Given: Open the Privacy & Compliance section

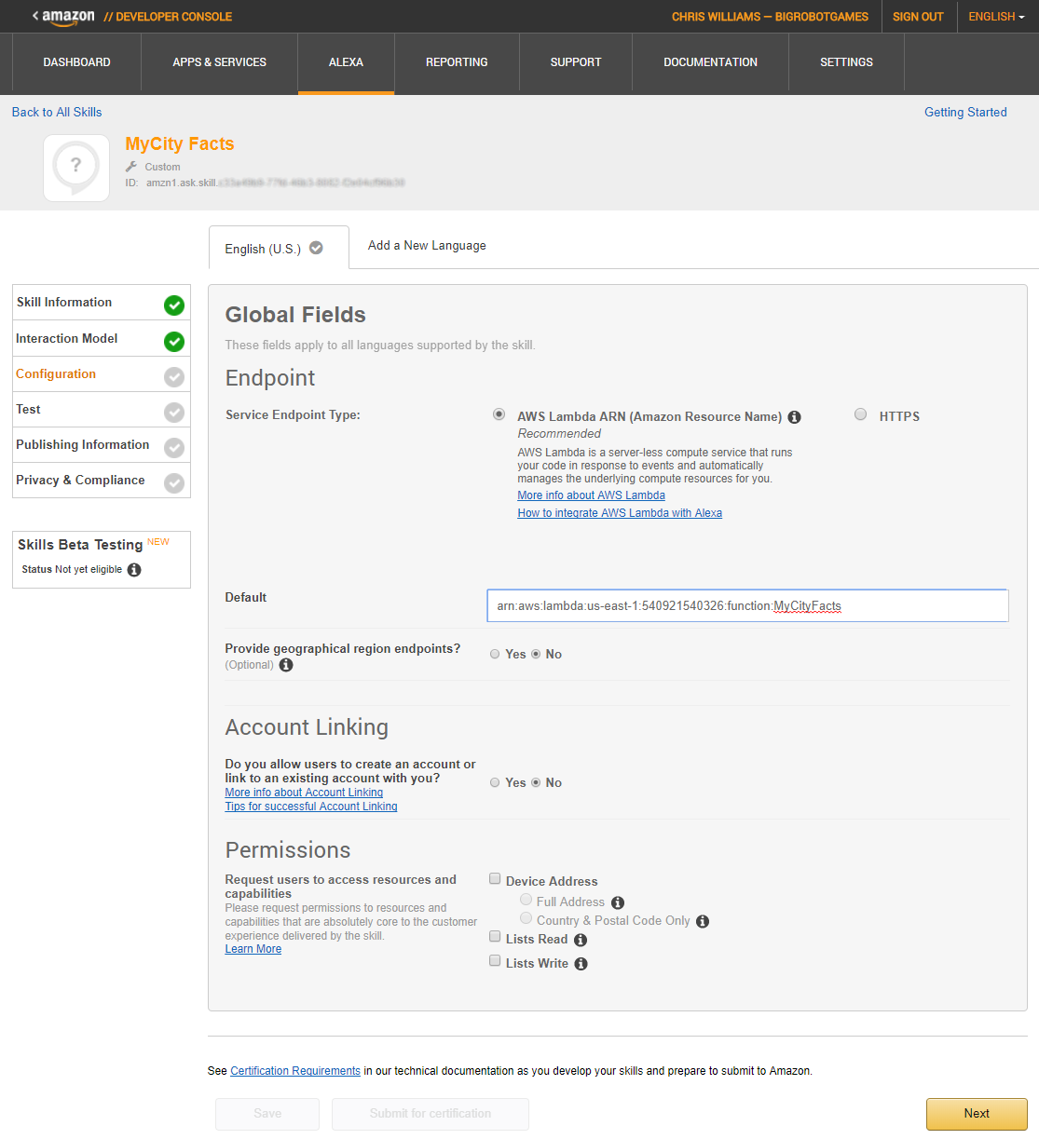Looking at the screenshot, I should pyautogui.click(x=102, y=481).
